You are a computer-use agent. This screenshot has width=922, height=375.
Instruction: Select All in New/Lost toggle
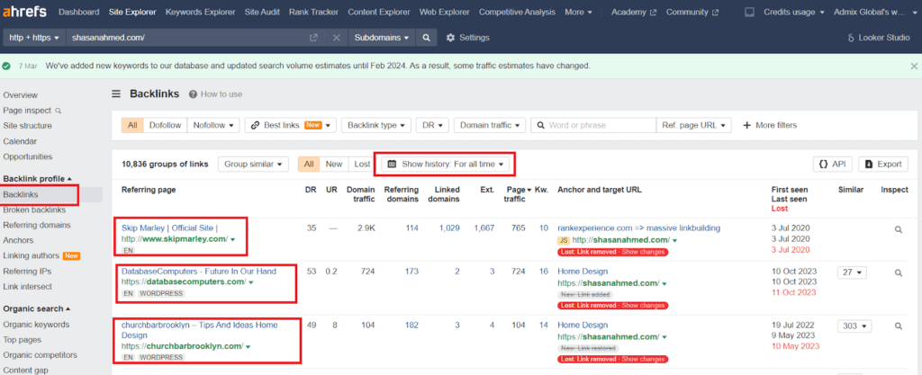tap(309, 165)
